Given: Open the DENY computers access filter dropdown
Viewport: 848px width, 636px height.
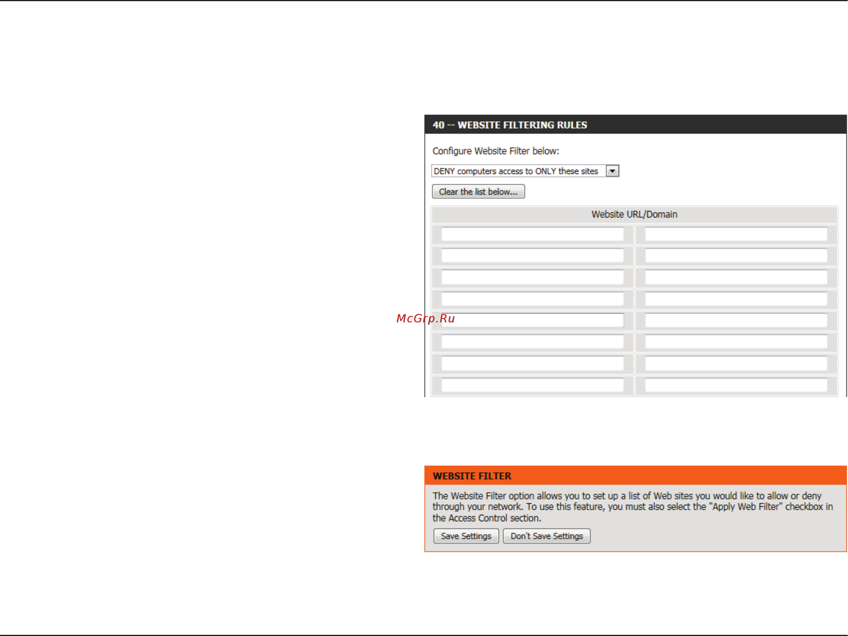Looking at the screenshot, I should click(525, 171).
